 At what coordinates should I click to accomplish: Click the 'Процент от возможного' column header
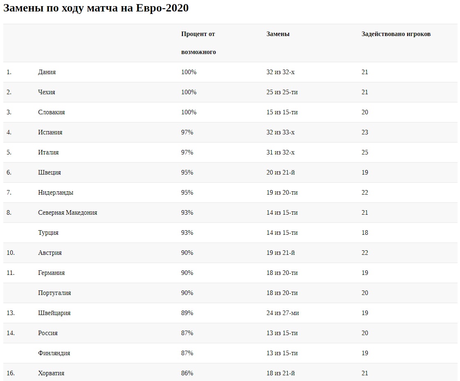[x=198, y=43]
